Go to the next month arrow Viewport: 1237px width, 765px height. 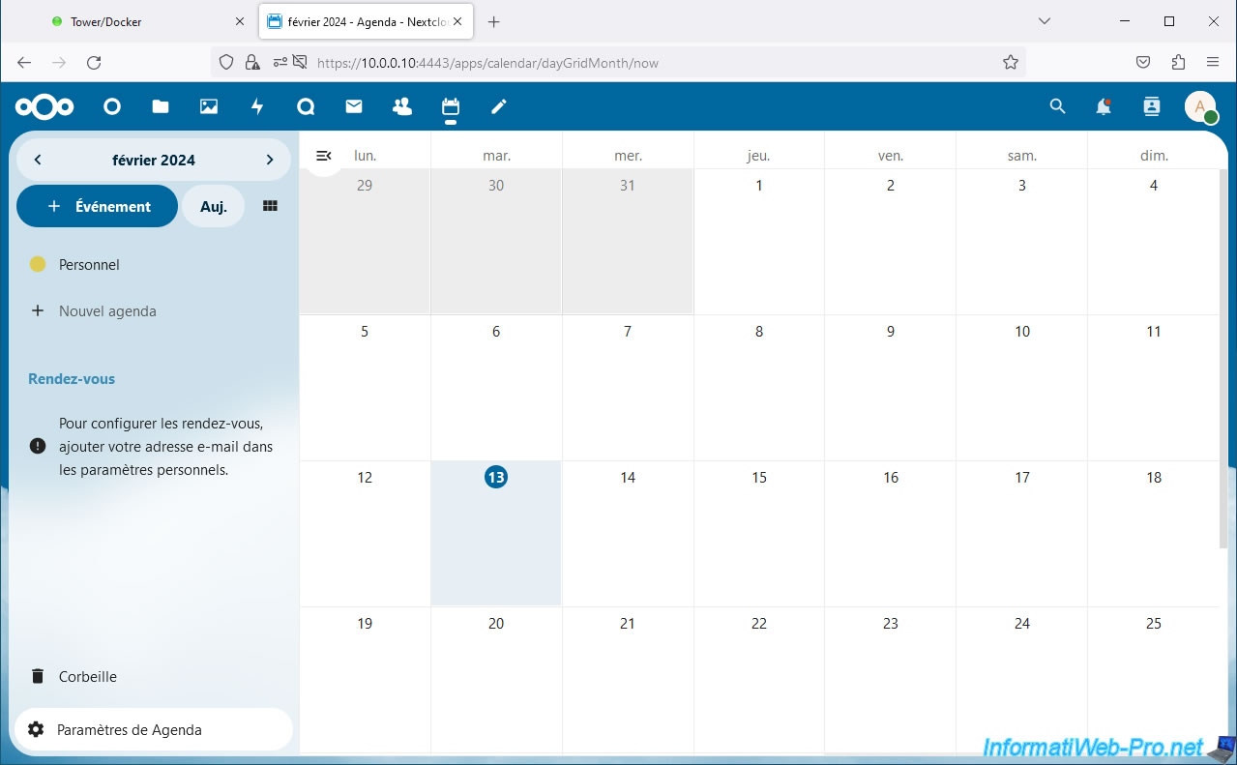[x=270, y=160]
